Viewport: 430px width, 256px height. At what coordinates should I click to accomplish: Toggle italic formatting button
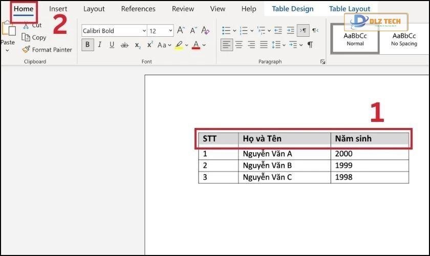pos(100,45)
